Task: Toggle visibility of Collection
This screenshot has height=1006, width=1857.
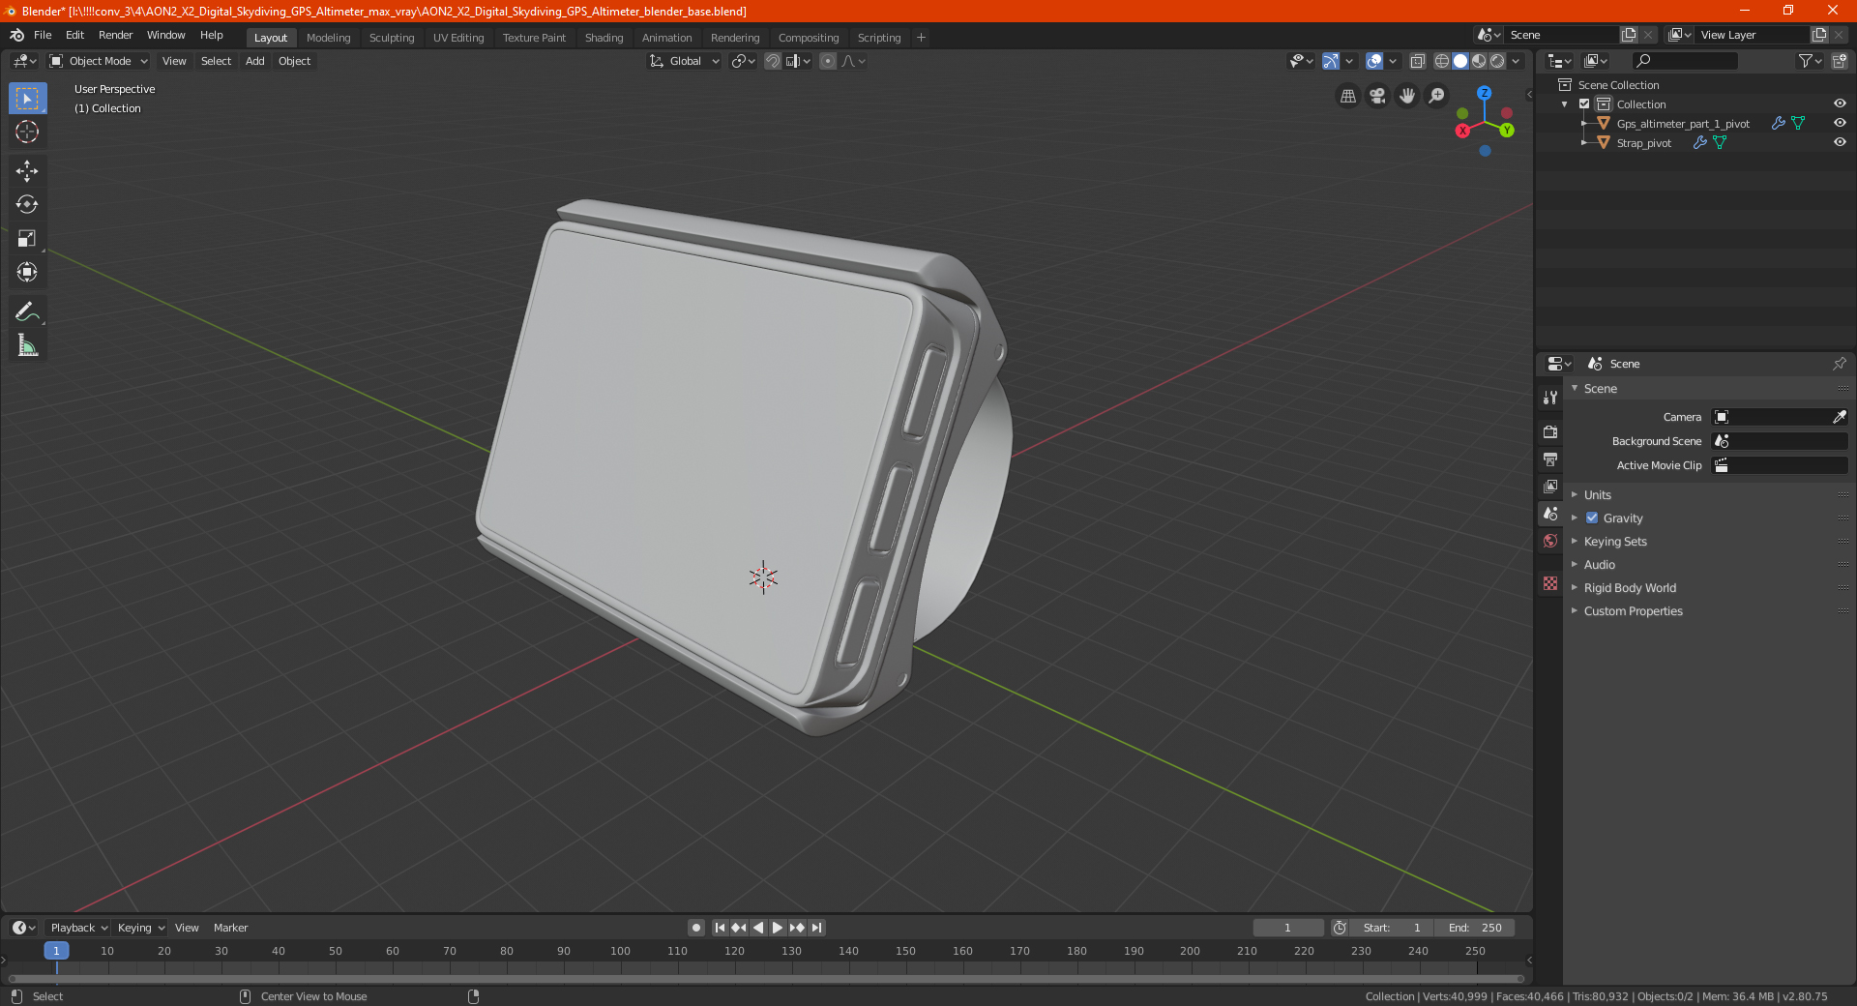Action: (x=1840, y=104)
